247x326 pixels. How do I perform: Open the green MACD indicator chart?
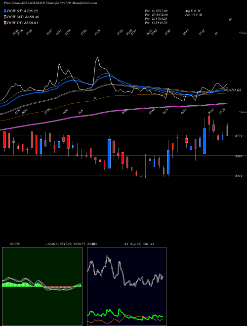click(42, 286)
